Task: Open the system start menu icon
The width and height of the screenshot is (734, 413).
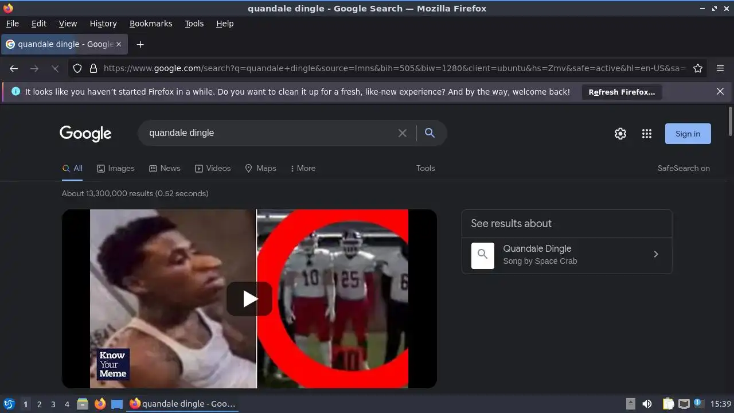Action: pos(9,404)
